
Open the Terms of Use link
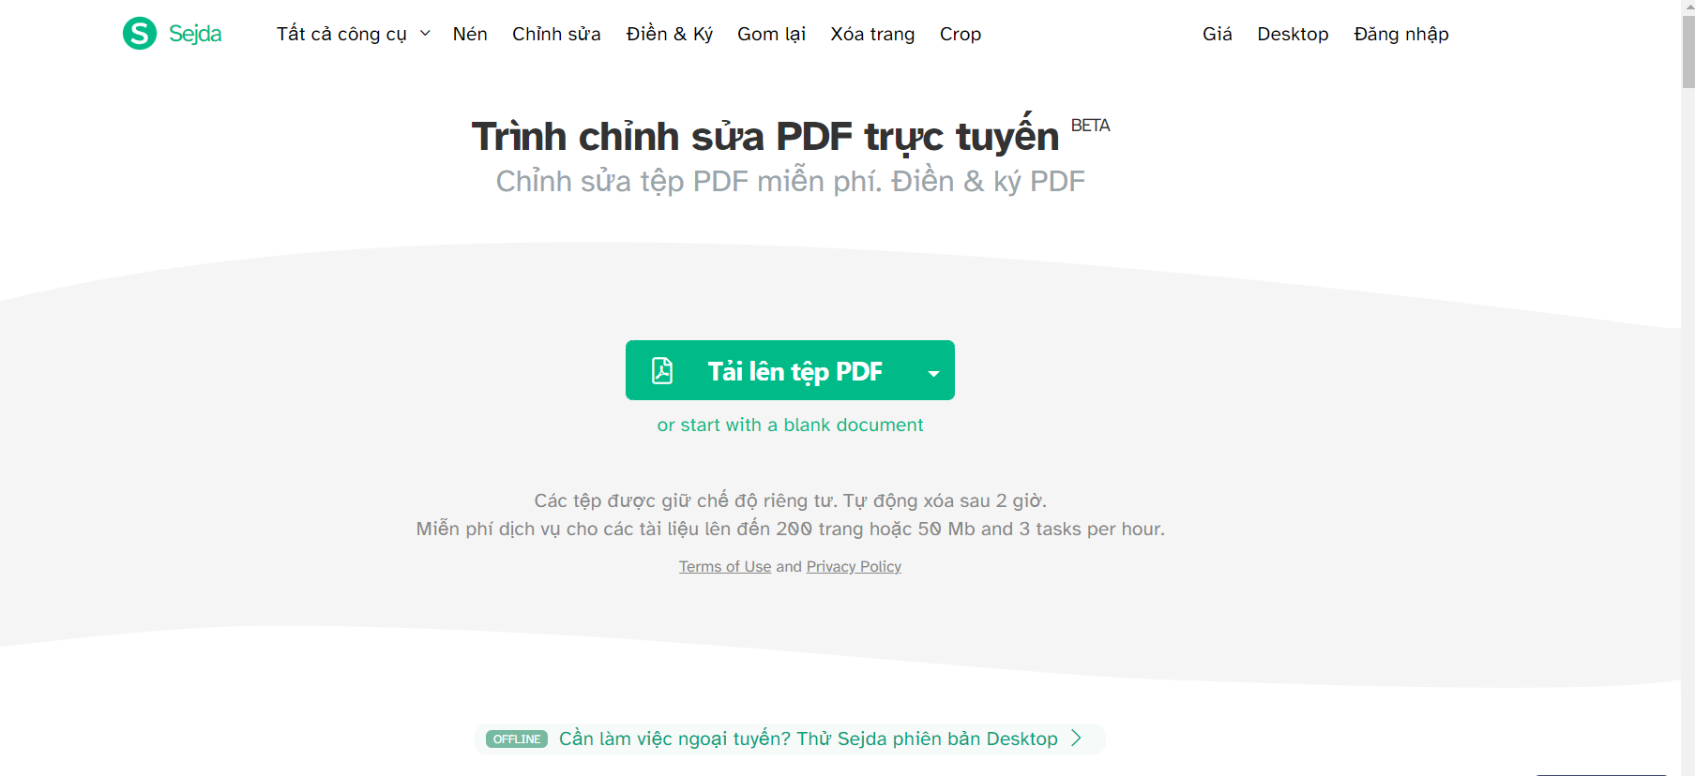point(725,566)
